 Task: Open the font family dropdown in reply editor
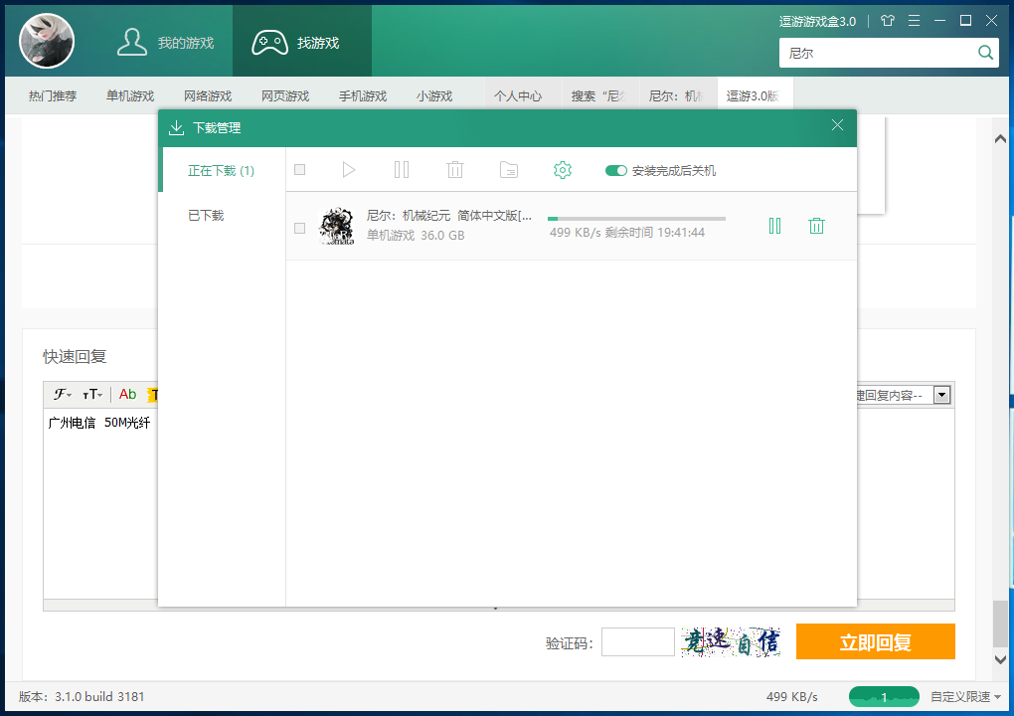(63, 394)
